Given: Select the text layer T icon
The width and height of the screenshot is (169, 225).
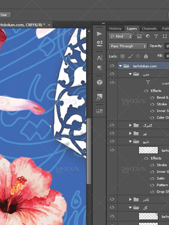Looking at the screenshot, I should pyautogui.click(x=148, y=82).
